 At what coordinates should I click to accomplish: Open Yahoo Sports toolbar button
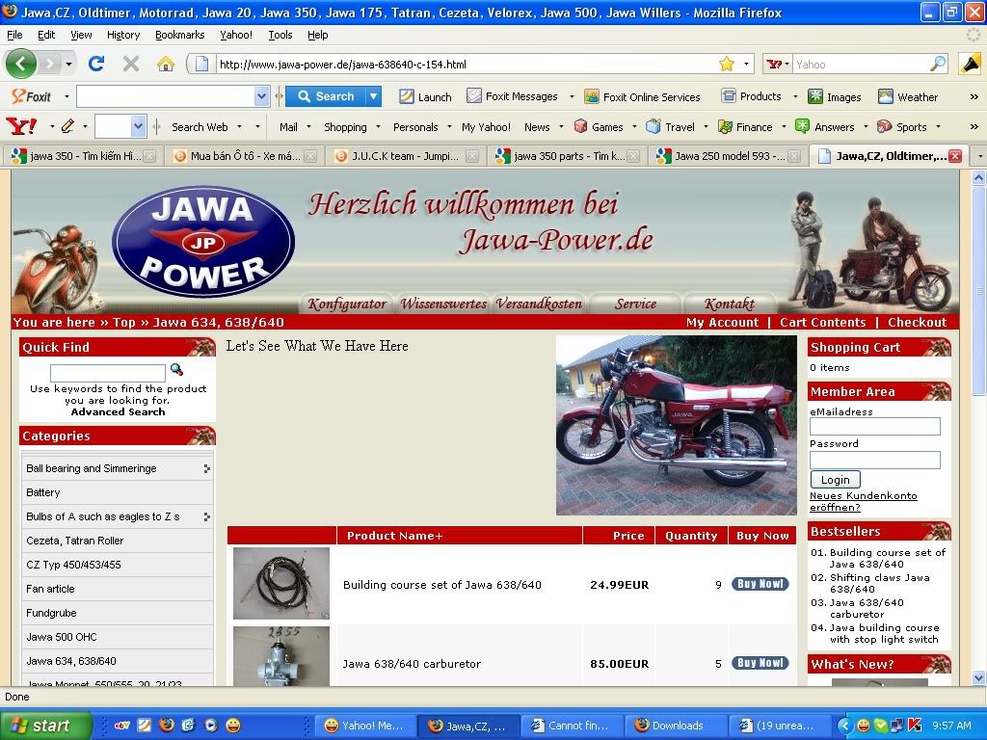point(902,126)
